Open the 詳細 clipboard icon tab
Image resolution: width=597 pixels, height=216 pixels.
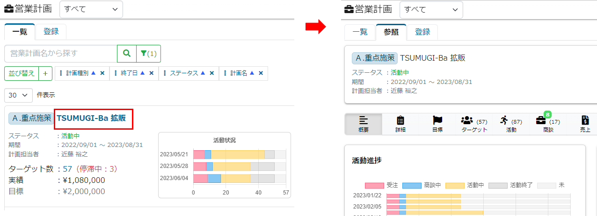click(x=400, y=124)
